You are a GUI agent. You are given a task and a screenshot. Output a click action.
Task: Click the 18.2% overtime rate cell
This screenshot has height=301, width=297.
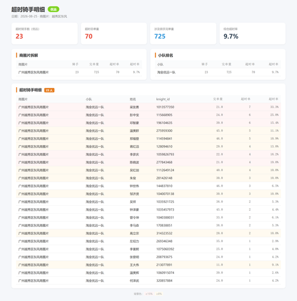[x=274, y=154]
